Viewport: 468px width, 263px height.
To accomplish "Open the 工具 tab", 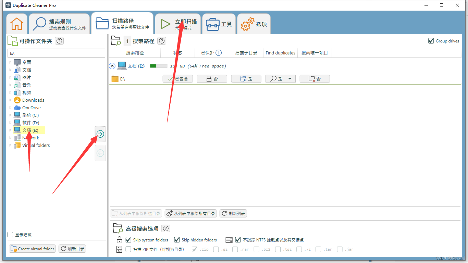I will click(x=219, y=24).
